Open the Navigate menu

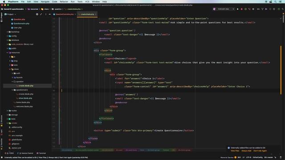[45, 2]
